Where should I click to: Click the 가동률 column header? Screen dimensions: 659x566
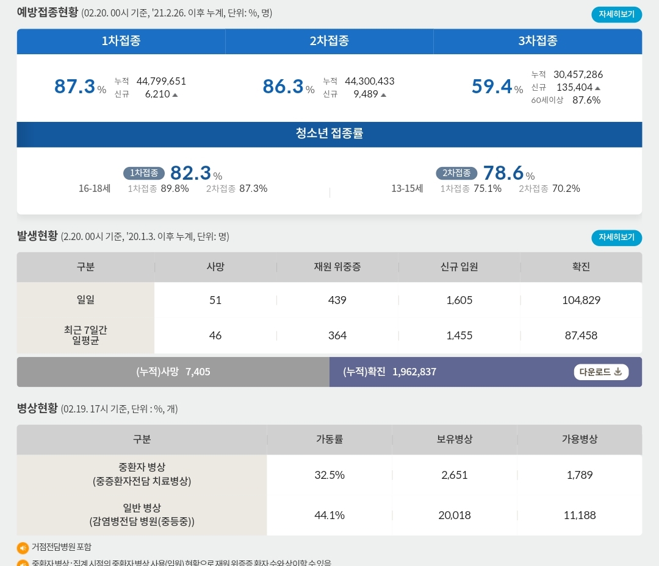[x=329, y=439]
